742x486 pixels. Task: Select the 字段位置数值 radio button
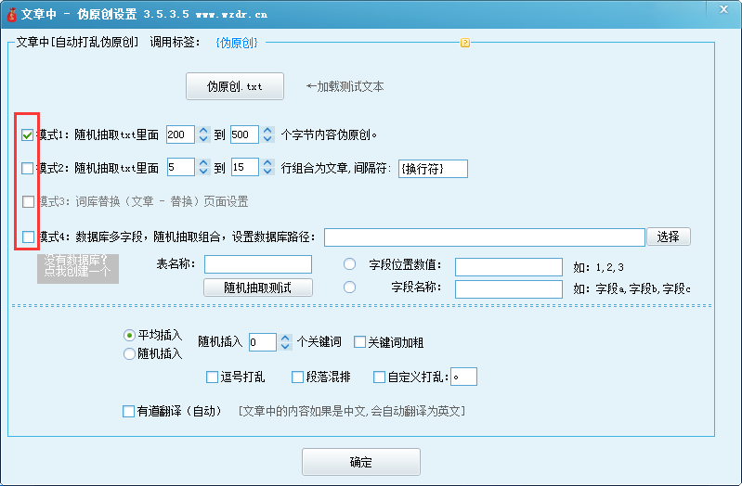pyautogui.click(x=350, y=264)
